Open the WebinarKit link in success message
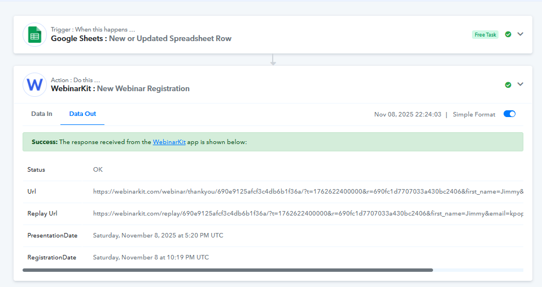Screen dimensions: 542x287 click(x=169, y=142)
